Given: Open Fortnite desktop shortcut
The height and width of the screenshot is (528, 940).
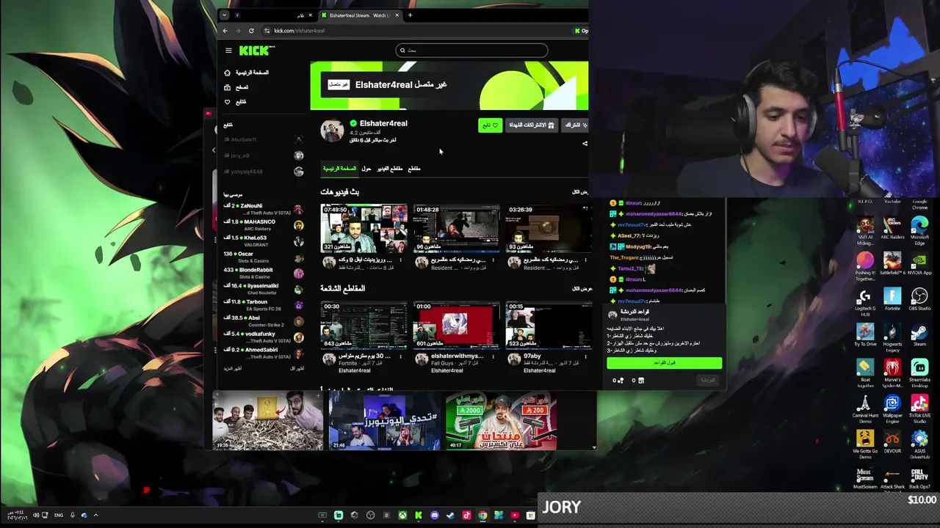Looking at the screenshot, I should 892,299.
